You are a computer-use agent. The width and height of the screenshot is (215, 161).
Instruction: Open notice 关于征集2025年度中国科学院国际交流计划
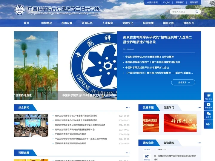click(175, 158)
